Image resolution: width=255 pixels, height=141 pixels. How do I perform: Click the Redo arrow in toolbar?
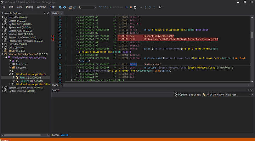pos(104,7)
